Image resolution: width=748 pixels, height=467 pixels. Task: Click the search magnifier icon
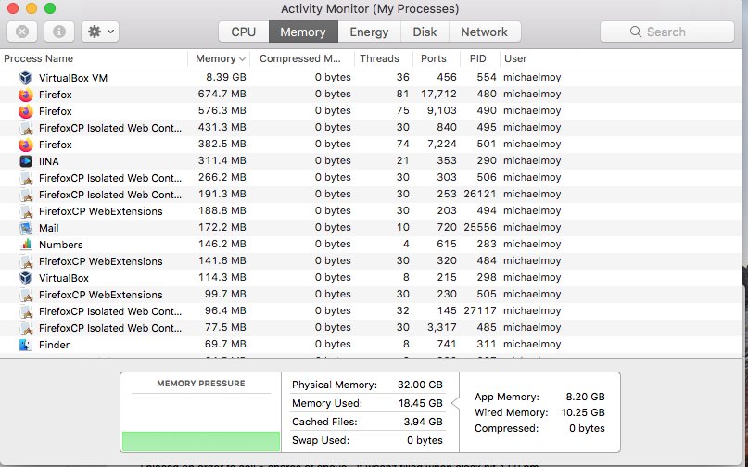[636, 32]
